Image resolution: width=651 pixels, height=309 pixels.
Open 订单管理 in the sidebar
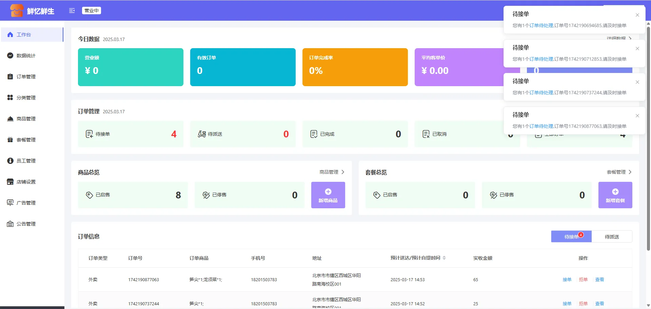tap(26, 77)
